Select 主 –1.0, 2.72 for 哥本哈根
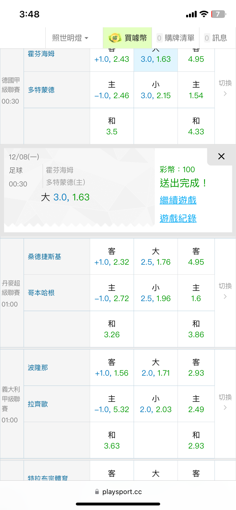The height and width of the screenshot is (510, 236). (x=112, y=293)
